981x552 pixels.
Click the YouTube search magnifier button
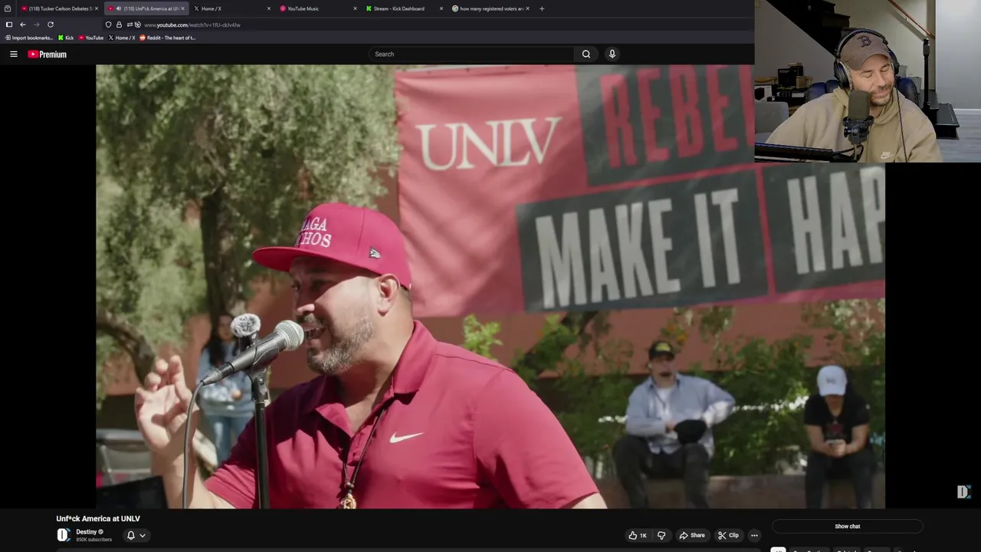pos(586,54)
